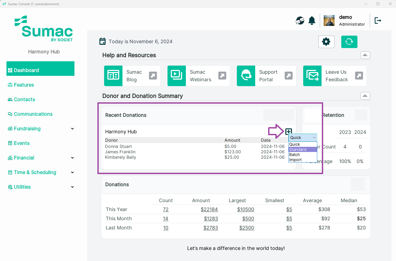Expand the Time & Scheduling menu chevron
This screenshot has height=261, width=396.
(x=72, y=172)
